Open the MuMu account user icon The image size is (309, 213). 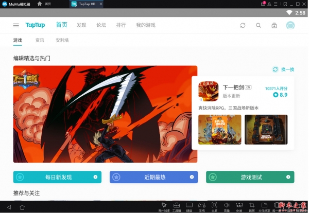[269, 4]
